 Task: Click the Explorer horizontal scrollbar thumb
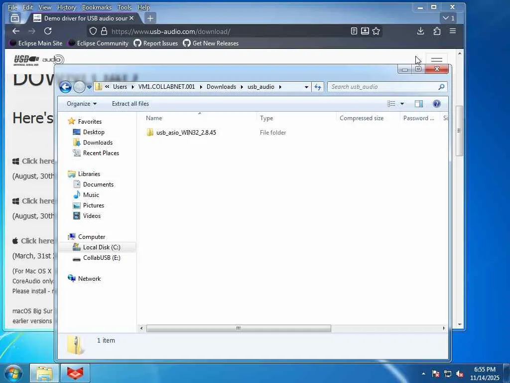tap(239, 328)
